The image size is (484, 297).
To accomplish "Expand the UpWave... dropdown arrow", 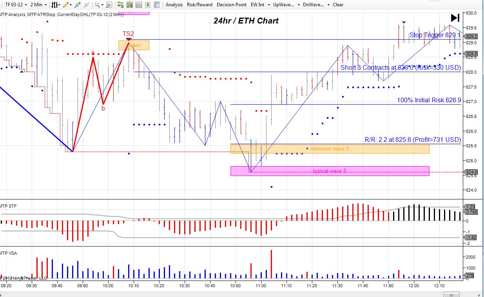I will pos(299,5).
